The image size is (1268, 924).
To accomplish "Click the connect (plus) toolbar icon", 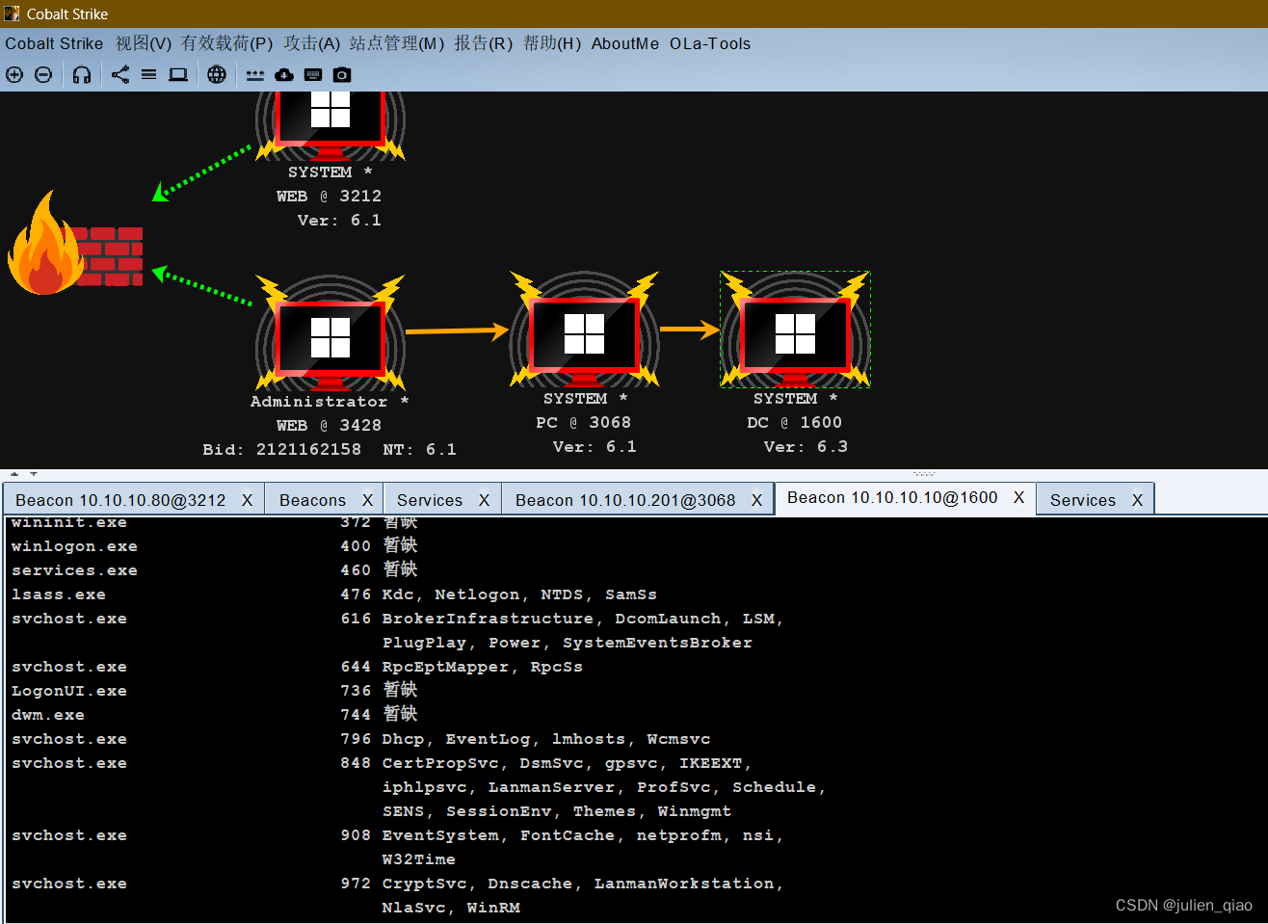I will click(14, 74).
